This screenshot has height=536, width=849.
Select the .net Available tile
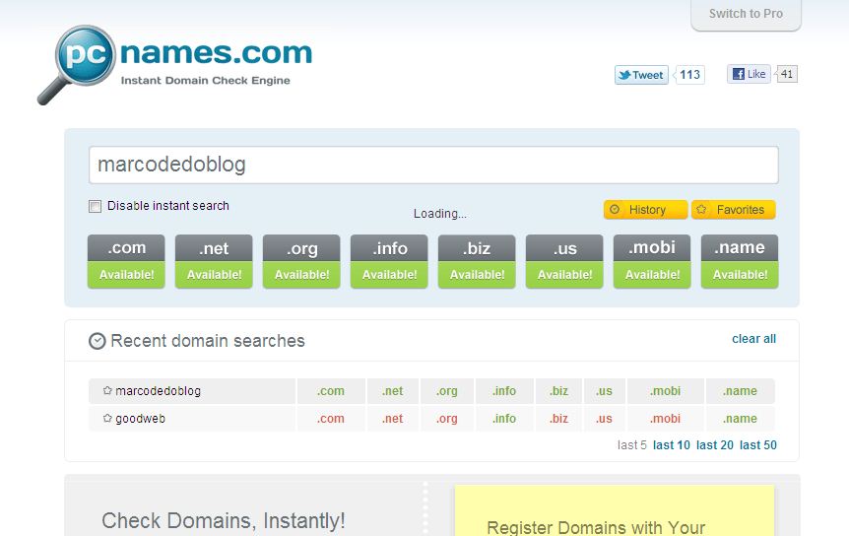(x=214, y=261)
